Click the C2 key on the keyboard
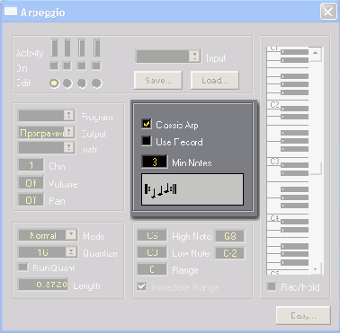Screen dimensions: 340x333 pos(273,105)
